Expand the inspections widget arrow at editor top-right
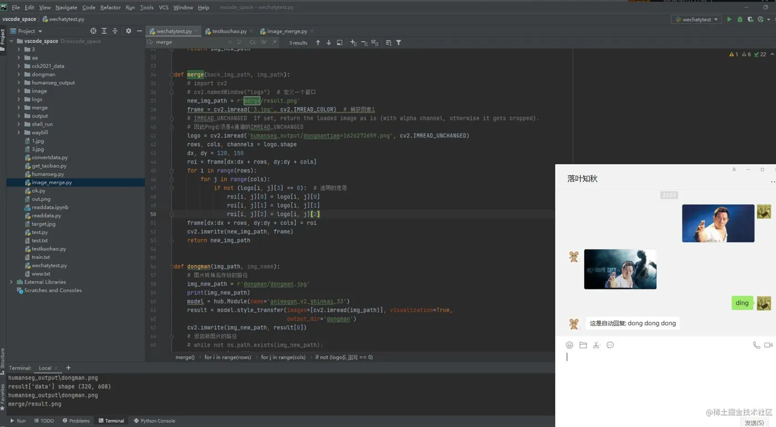 click(x=772, y=54)
